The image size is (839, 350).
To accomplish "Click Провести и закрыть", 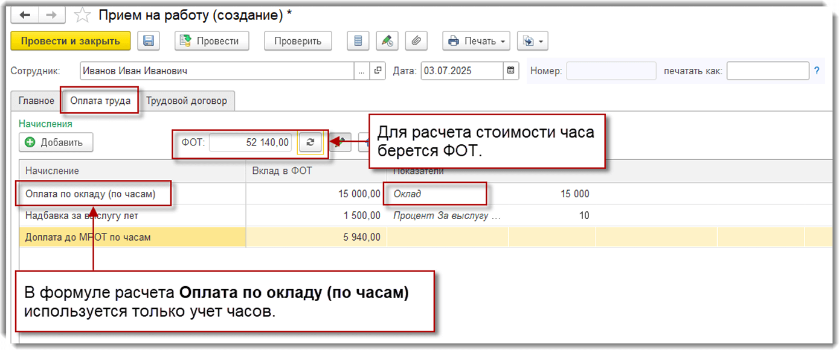I will (71, 41).
